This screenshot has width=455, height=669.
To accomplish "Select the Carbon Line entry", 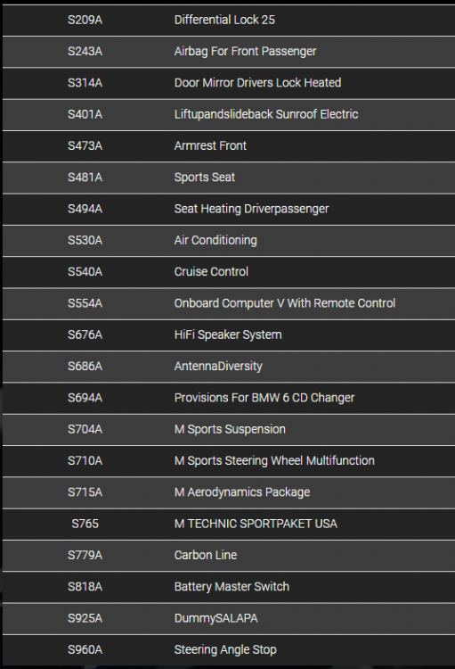I will [206, 556].
